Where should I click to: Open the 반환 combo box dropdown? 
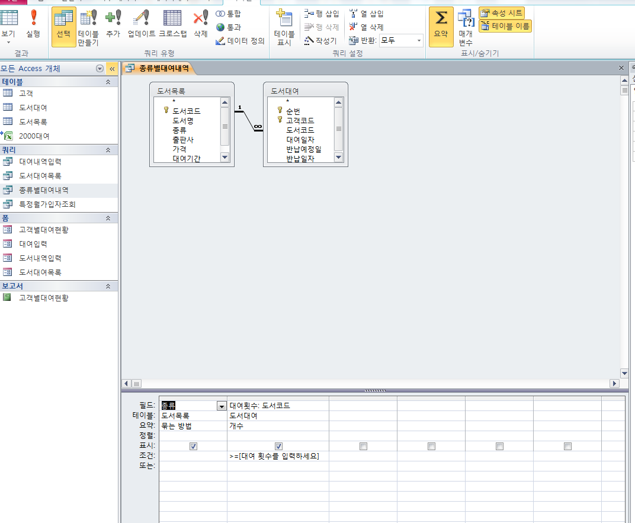[419, 41]
